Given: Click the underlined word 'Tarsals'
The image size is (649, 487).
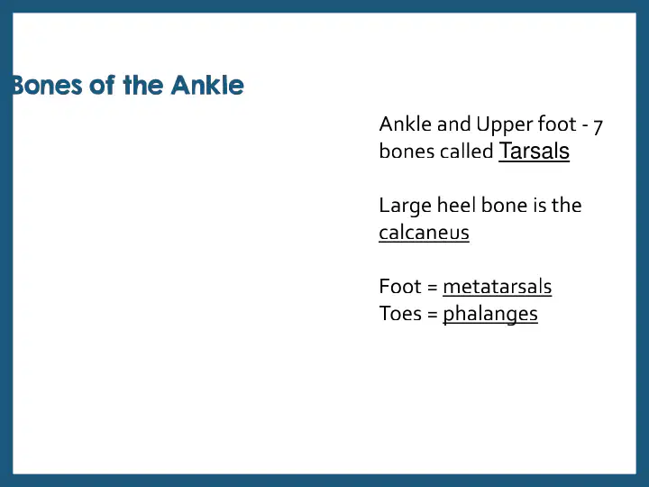Looking at the screenshot, I should tap(534, 151).
